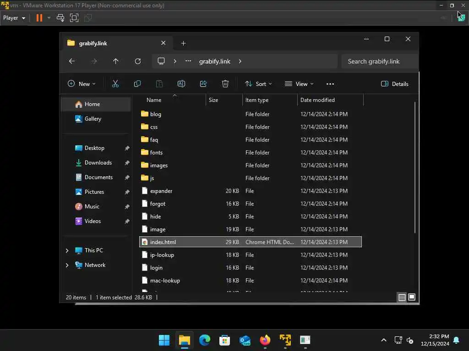The image size is (469, 351).
Task: Sort by Date modified column header
Action: tap(330, 100)
